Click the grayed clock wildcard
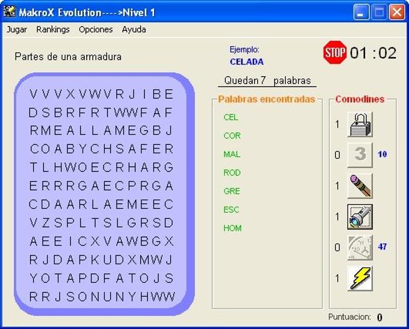This screenshot has width=409, height=329. click(360, 248)
